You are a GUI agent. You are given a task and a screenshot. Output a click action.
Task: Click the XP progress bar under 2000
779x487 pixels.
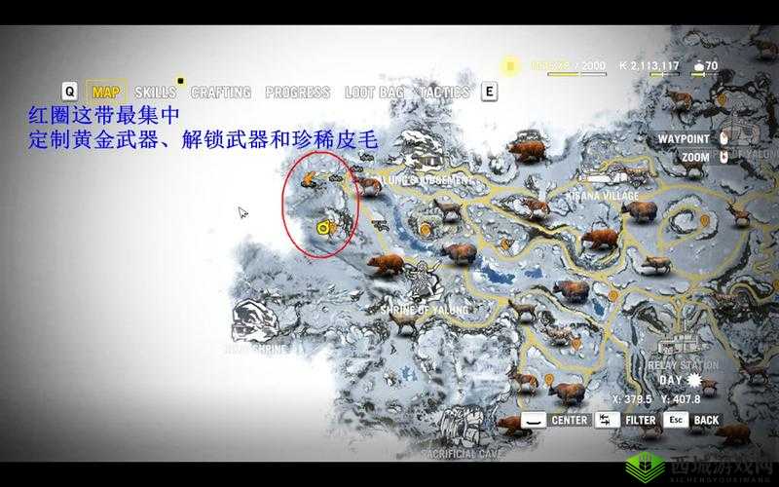coord(576,74)
